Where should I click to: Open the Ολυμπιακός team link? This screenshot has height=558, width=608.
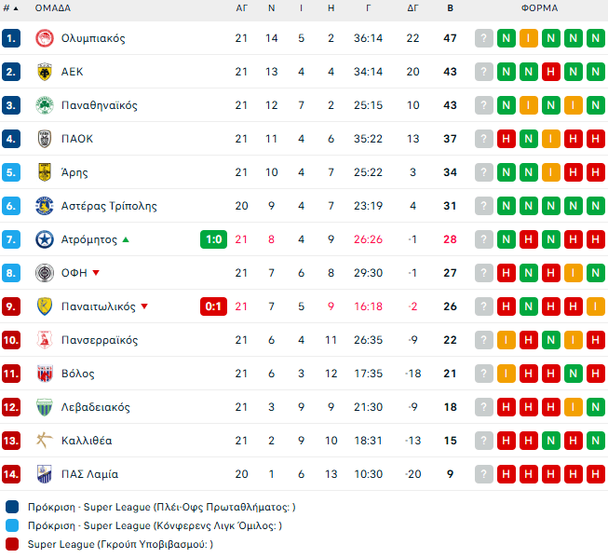click(x=93, y=38)
